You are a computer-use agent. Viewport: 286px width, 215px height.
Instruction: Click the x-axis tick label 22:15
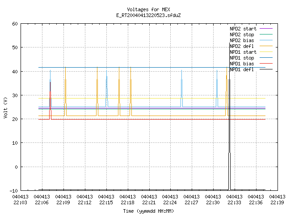pos(106,202)
